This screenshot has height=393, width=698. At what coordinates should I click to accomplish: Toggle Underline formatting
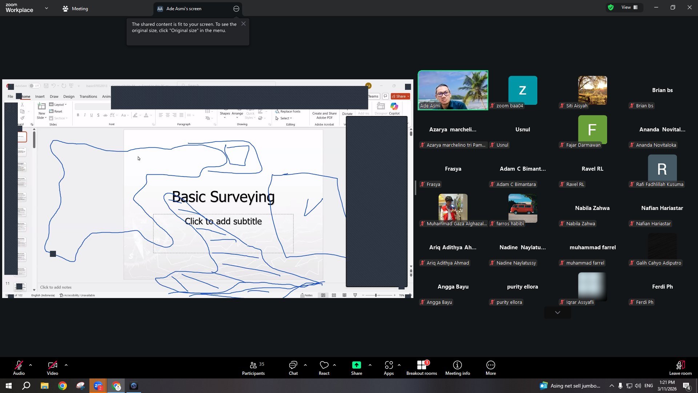click(x=91, y=115)
